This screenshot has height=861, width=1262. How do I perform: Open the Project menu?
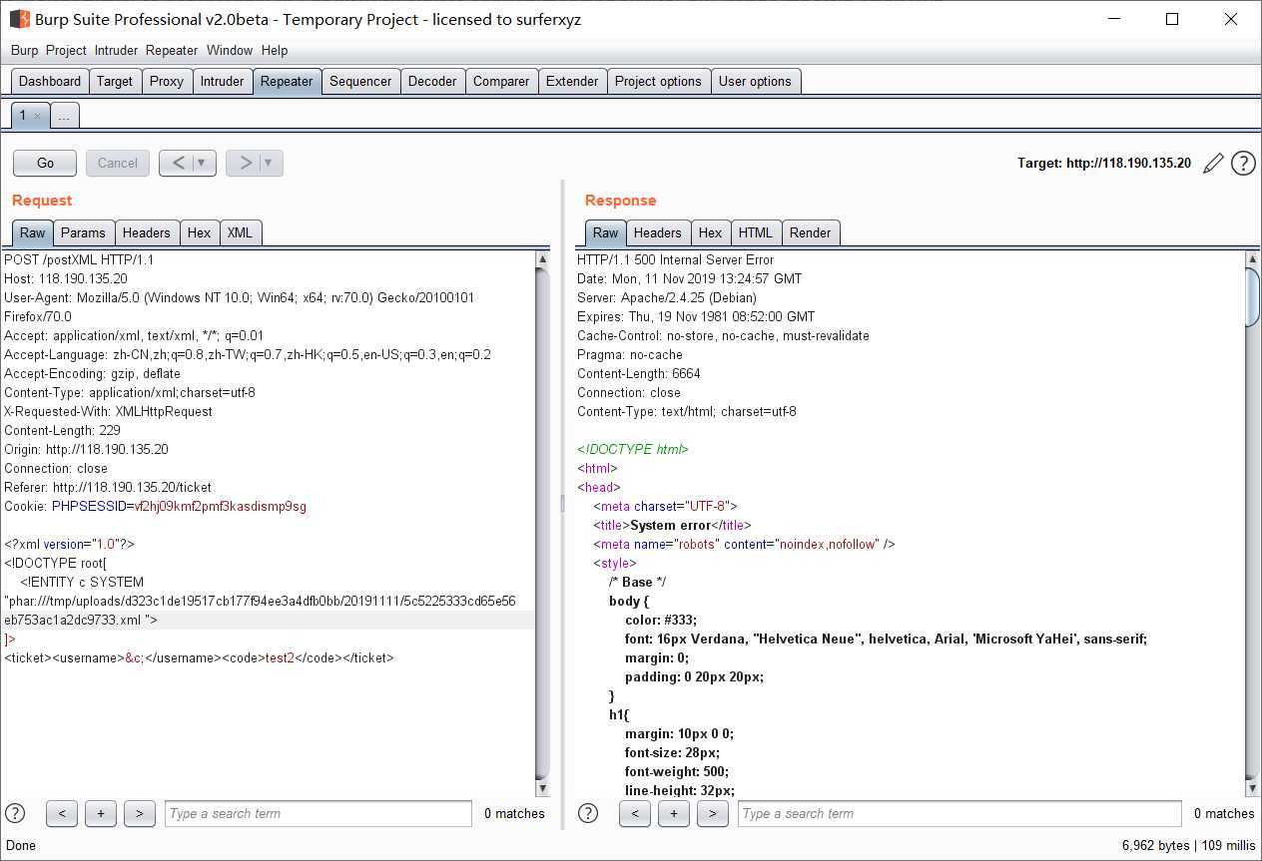click(x=66, y=50)
